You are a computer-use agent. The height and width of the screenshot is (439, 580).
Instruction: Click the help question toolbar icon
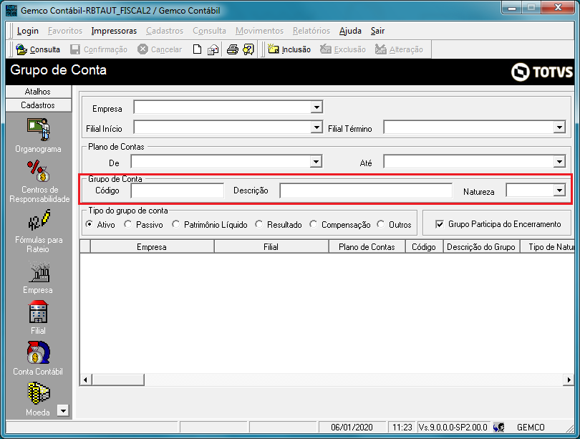pyautogui.click(x=248, y=49)
